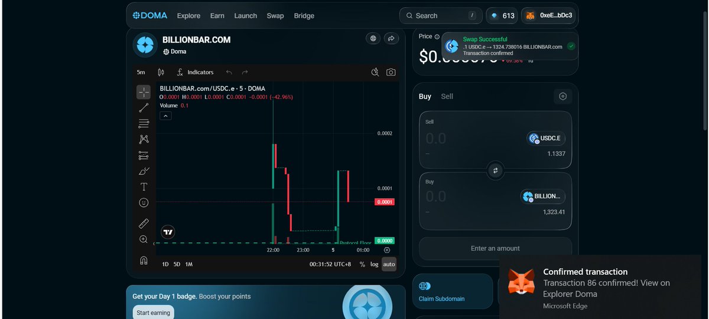The image size is (709, 319).
Task: Select the ruler measure tool
Action: click(144, 224)
